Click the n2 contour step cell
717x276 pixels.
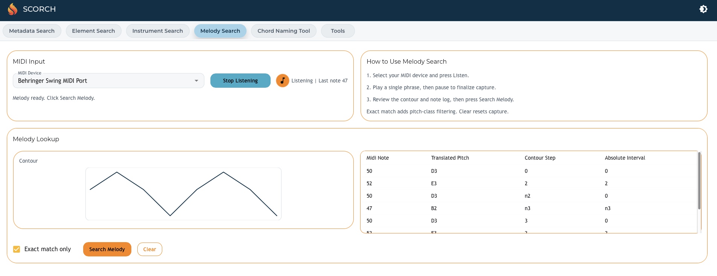[527, 196]
